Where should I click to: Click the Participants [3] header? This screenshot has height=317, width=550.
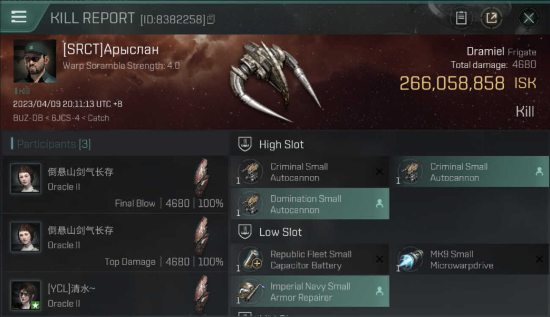[x=54, y=144]
